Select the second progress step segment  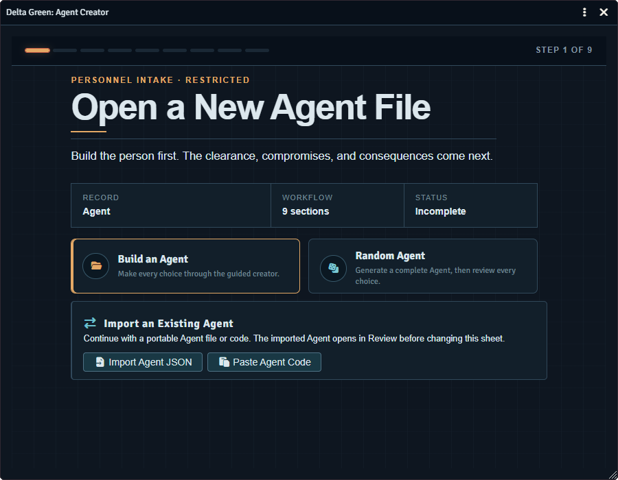point(65,50)
